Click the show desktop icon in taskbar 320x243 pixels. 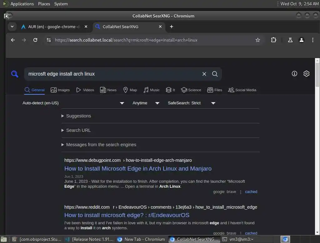[4, 239]
